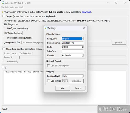Screen dimensions: 130x113
Task: Open the Logging level dropdown
Action: (73, 76)
